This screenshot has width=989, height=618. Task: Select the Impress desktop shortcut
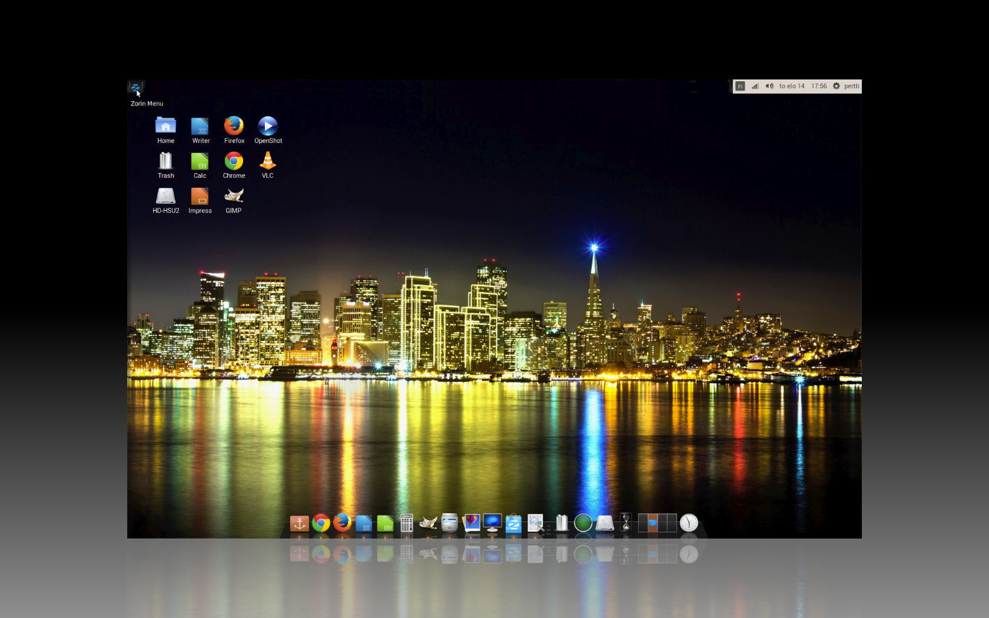pyautogui.click(x=200, y=196)
